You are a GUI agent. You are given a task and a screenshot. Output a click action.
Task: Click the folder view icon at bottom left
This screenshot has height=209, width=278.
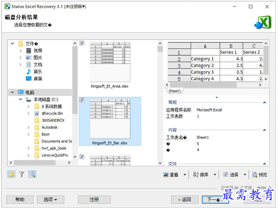(x=11, y=174)
